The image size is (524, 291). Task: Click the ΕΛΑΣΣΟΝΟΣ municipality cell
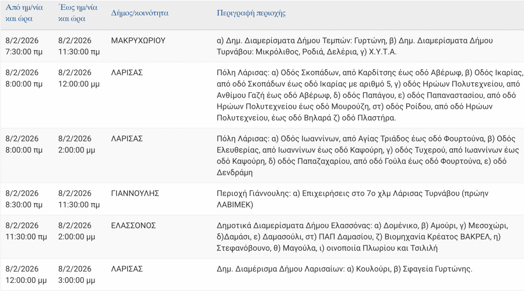(133, 226)
